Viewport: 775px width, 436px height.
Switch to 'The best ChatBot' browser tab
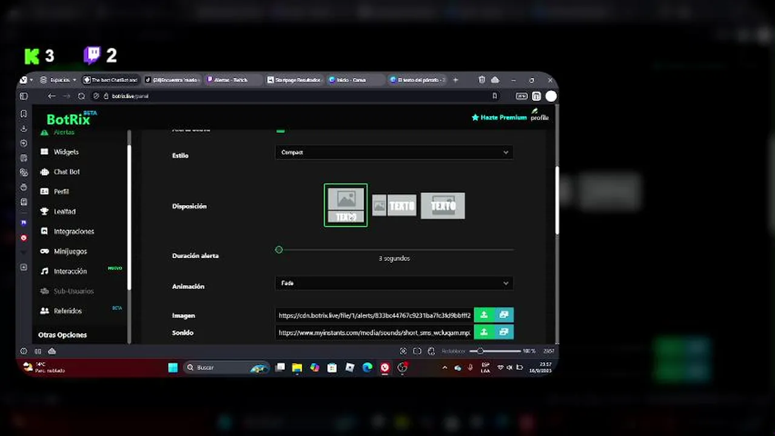pos(111,80)
